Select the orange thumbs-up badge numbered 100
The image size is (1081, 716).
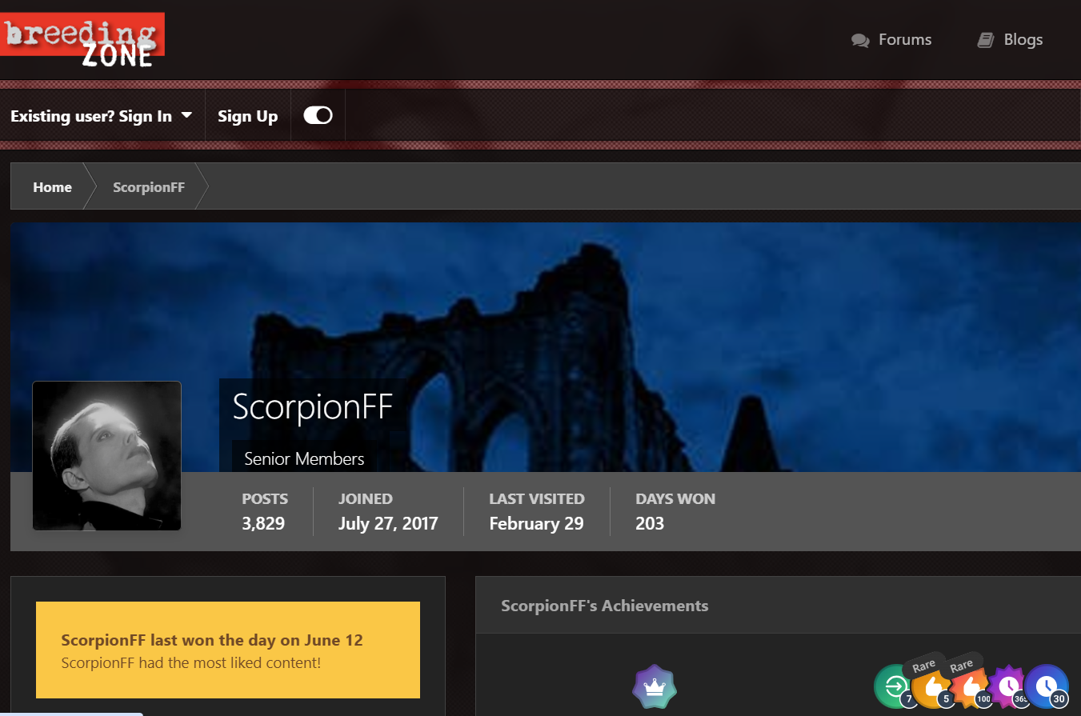[x=970, y=687]
